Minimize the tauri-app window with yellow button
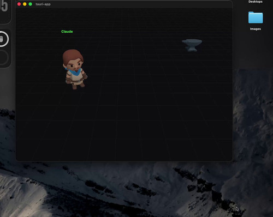Screen dimensions: 273x217 click(x=25, y=4)
